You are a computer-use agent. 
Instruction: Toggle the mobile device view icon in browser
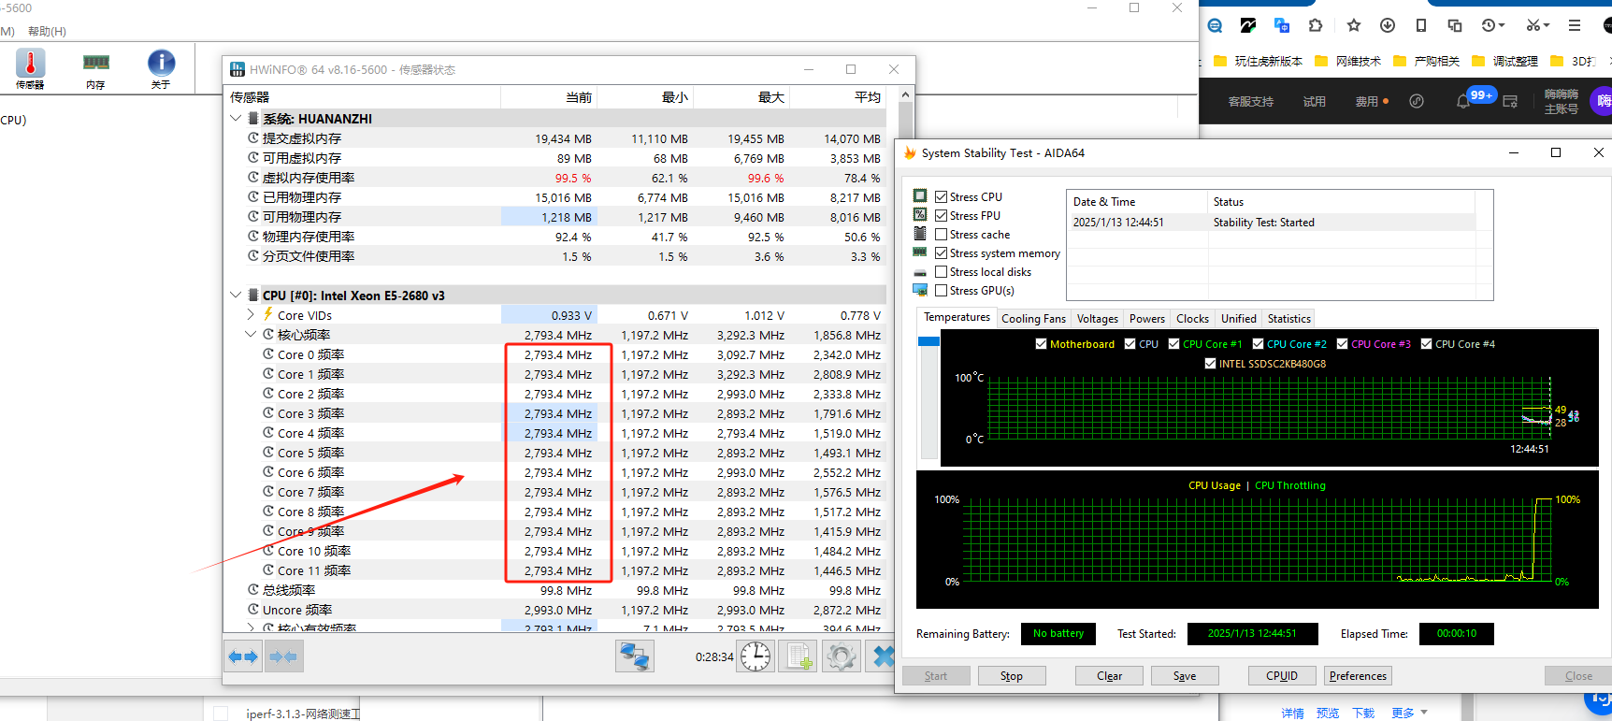pos(1421,25)
